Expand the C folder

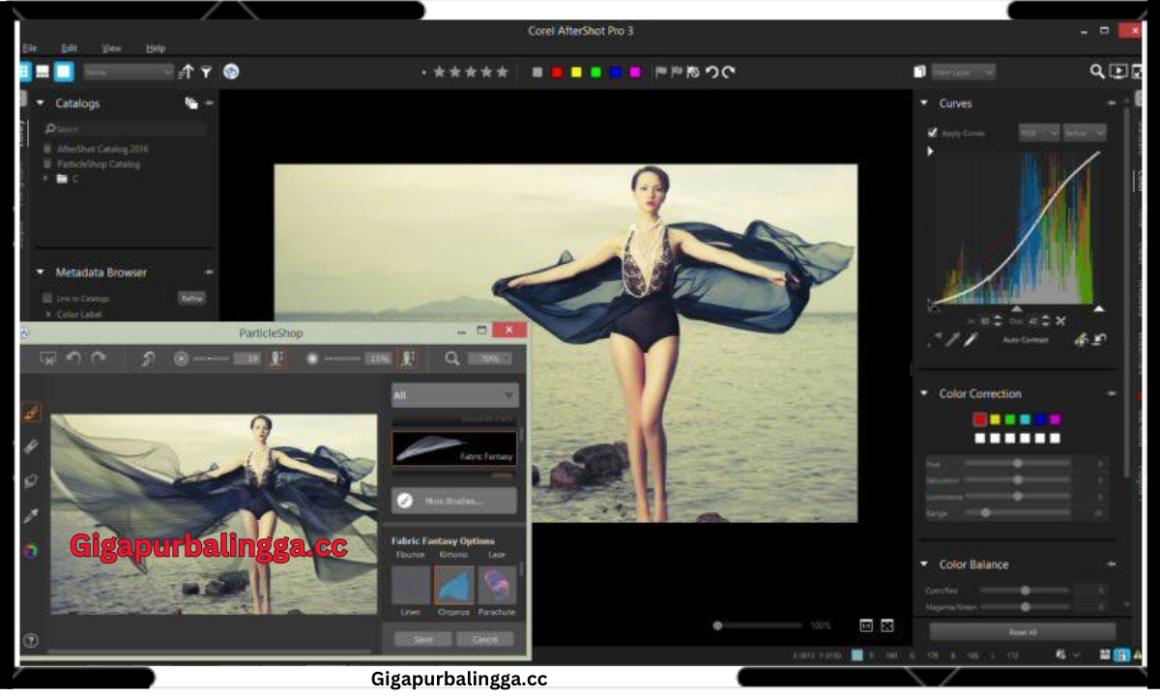(46, 179)
